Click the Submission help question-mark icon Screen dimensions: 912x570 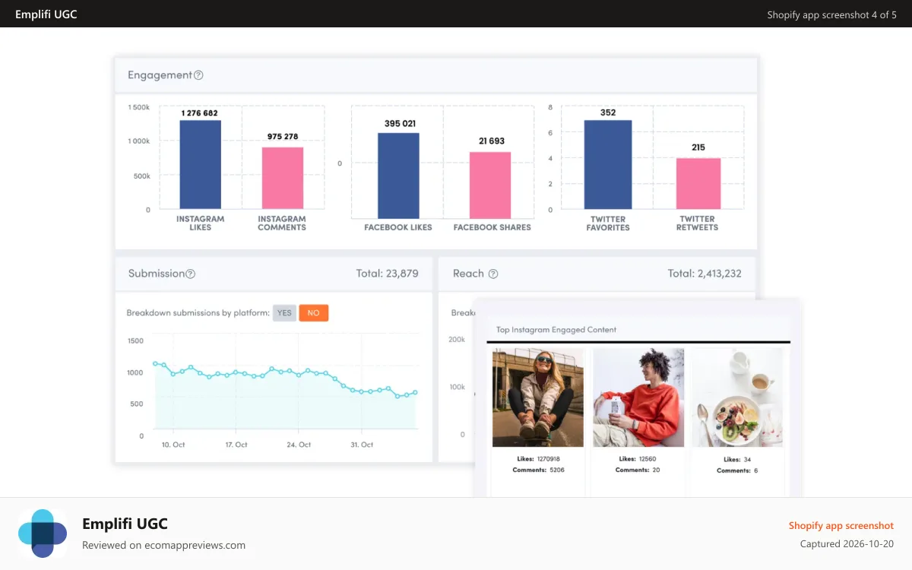(191, 274)
